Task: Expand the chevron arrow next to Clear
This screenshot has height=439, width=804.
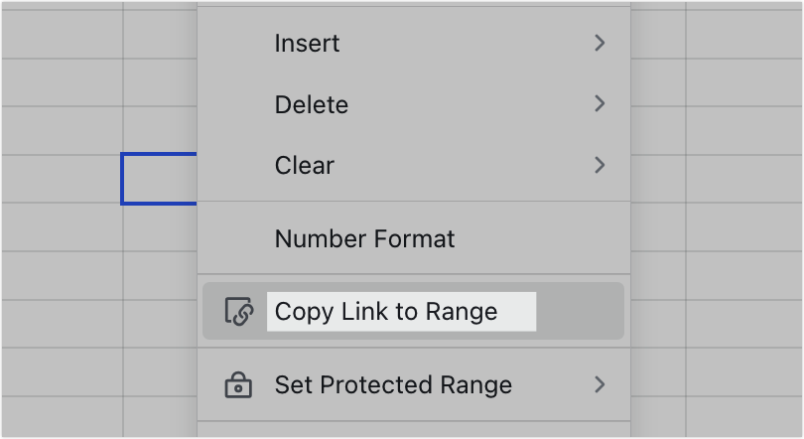Action: tap(600, 165)
